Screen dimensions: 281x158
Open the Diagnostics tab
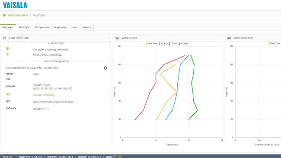pos(60,27)
